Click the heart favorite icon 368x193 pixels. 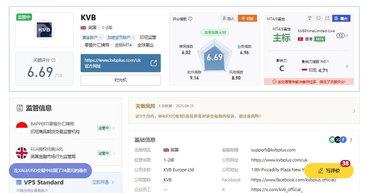click(318, 18)
